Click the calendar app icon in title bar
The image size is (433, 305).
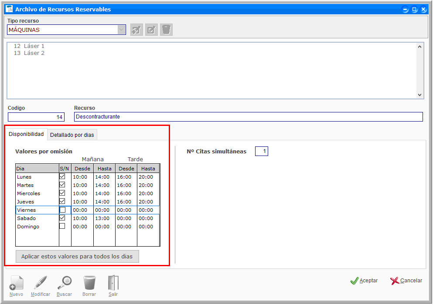coord(9,9)
